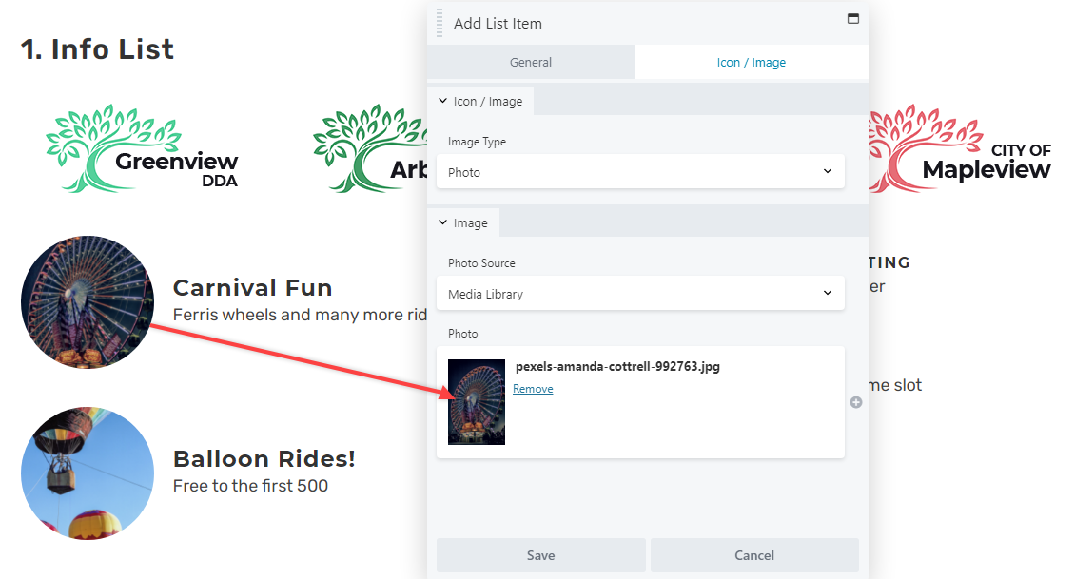1075x579 pixels.
Task: Click the Balloon Rides! heading
Action: click(x=264, y=458)
